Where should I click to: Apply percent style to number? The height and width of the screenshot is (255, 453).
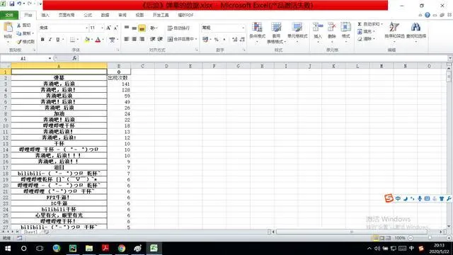pos(217,40)
